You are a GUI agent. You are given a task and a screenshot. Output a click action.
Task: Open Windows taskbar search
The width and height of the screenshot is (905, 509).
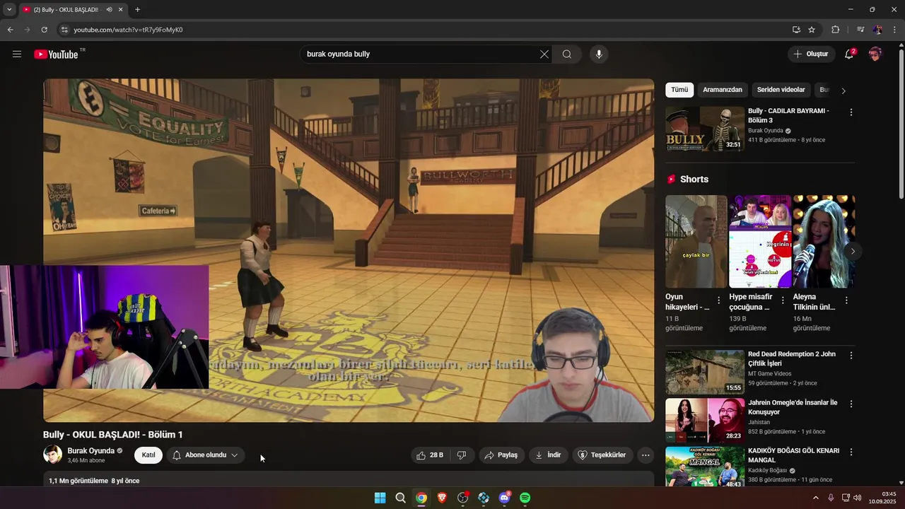pos(400,498)
